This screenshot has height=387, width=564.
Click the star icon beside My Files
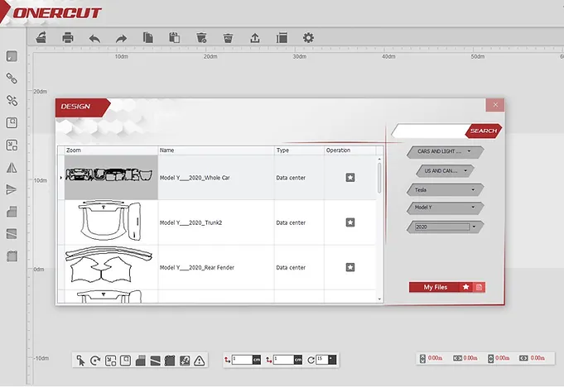click(465, 287)
